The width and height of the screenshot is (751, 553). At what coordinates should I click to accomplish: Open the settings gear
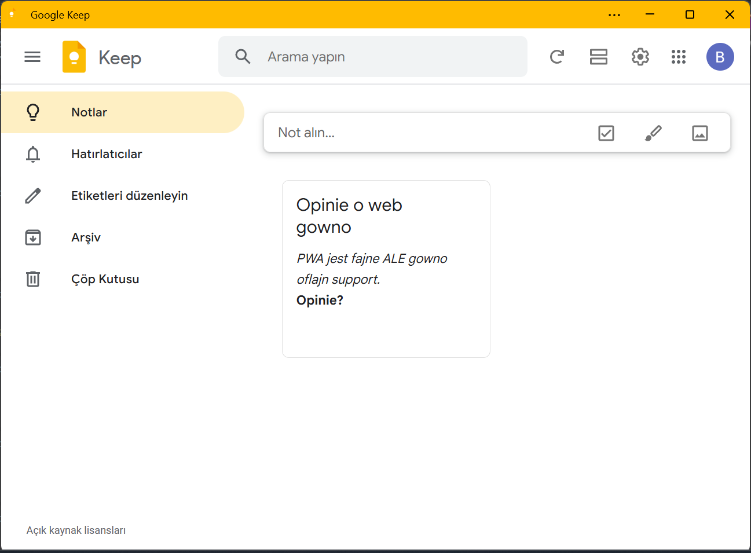[640, 57]
